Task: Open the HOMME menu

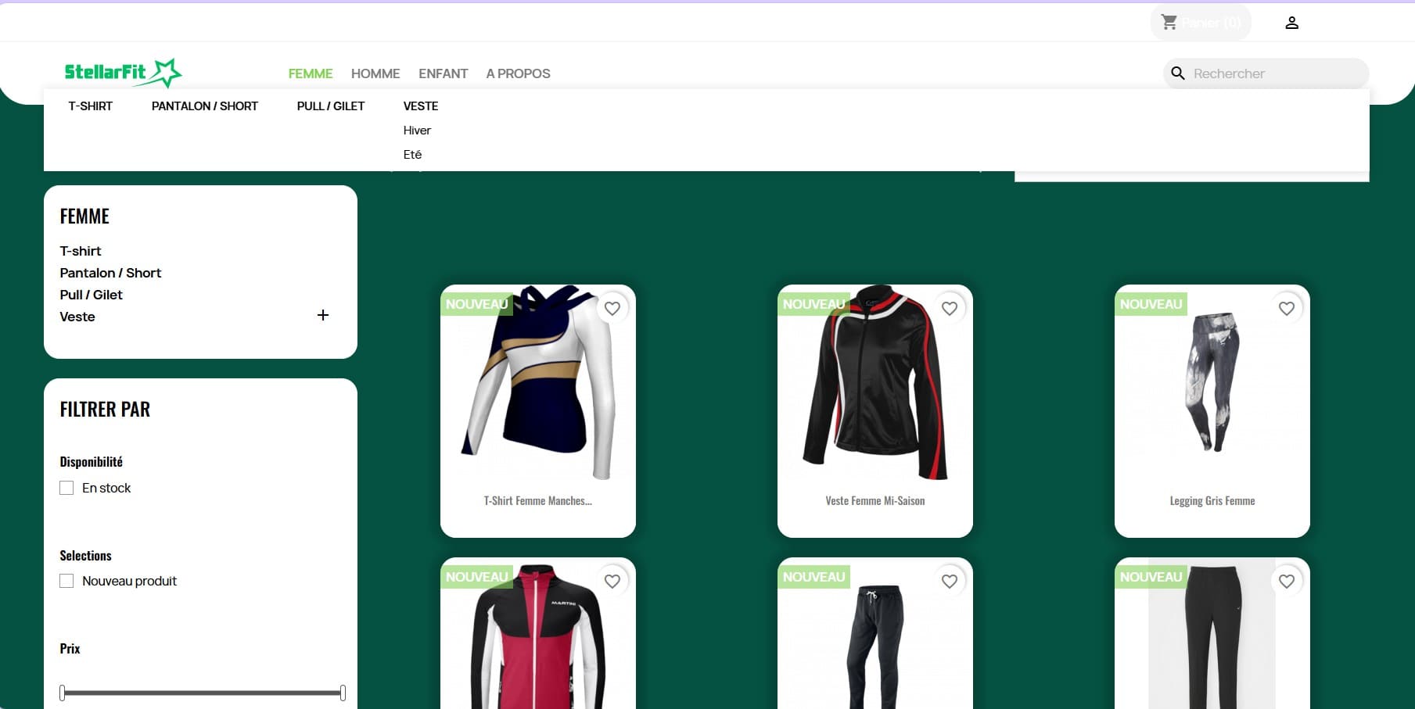Action: (375, 73)
